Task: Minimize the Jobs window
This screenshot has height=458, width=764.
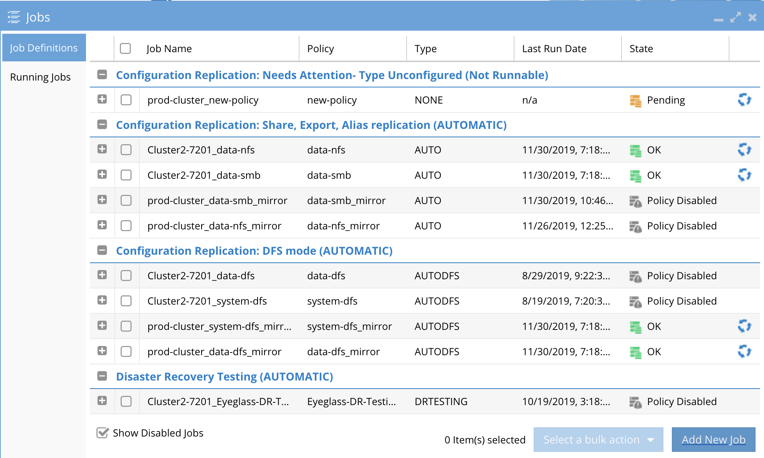Action: pos(719,20)
